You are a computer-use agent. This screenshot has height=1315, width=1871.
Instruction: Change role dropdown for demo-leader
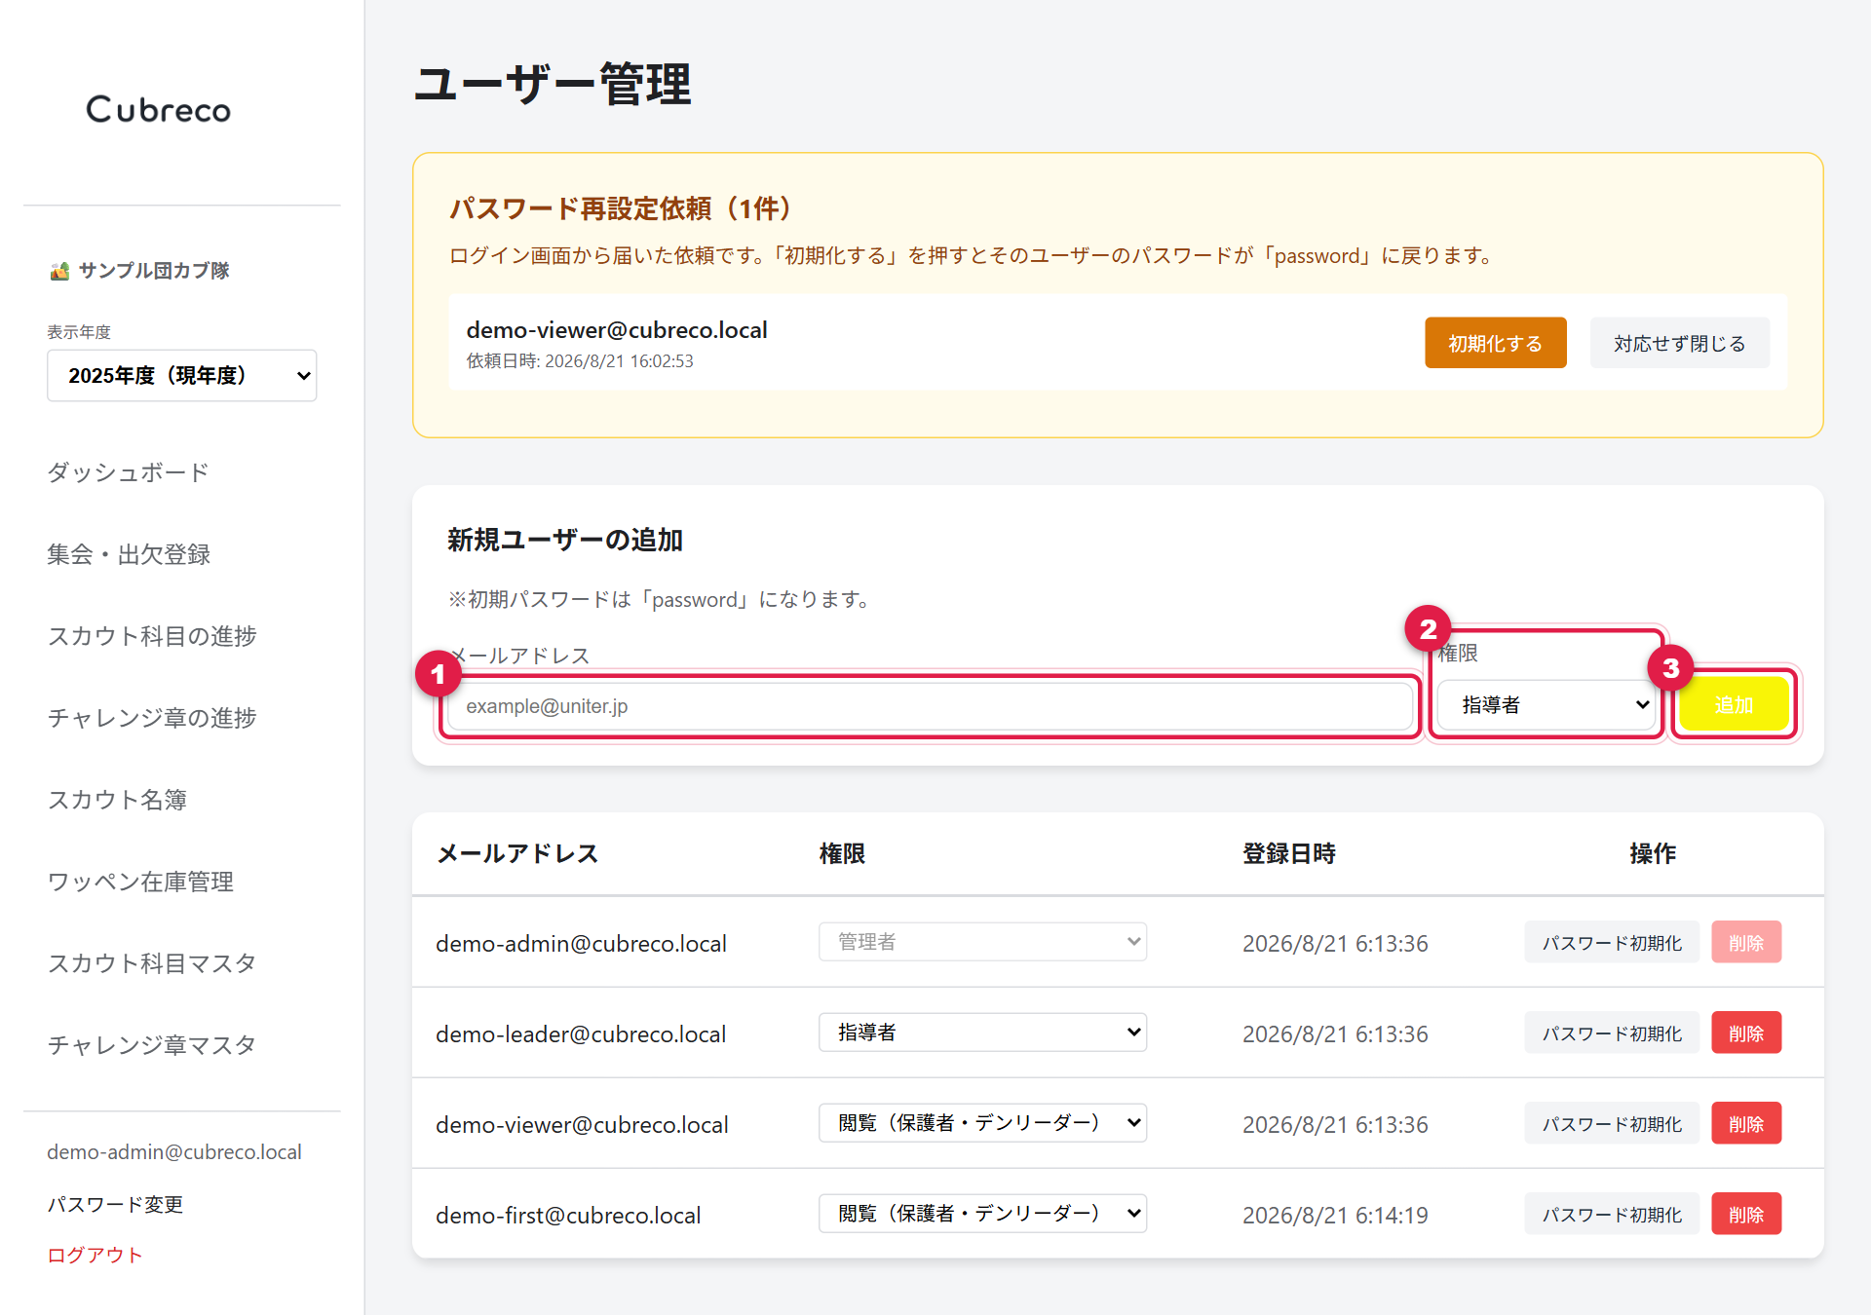pos(982,1033)
